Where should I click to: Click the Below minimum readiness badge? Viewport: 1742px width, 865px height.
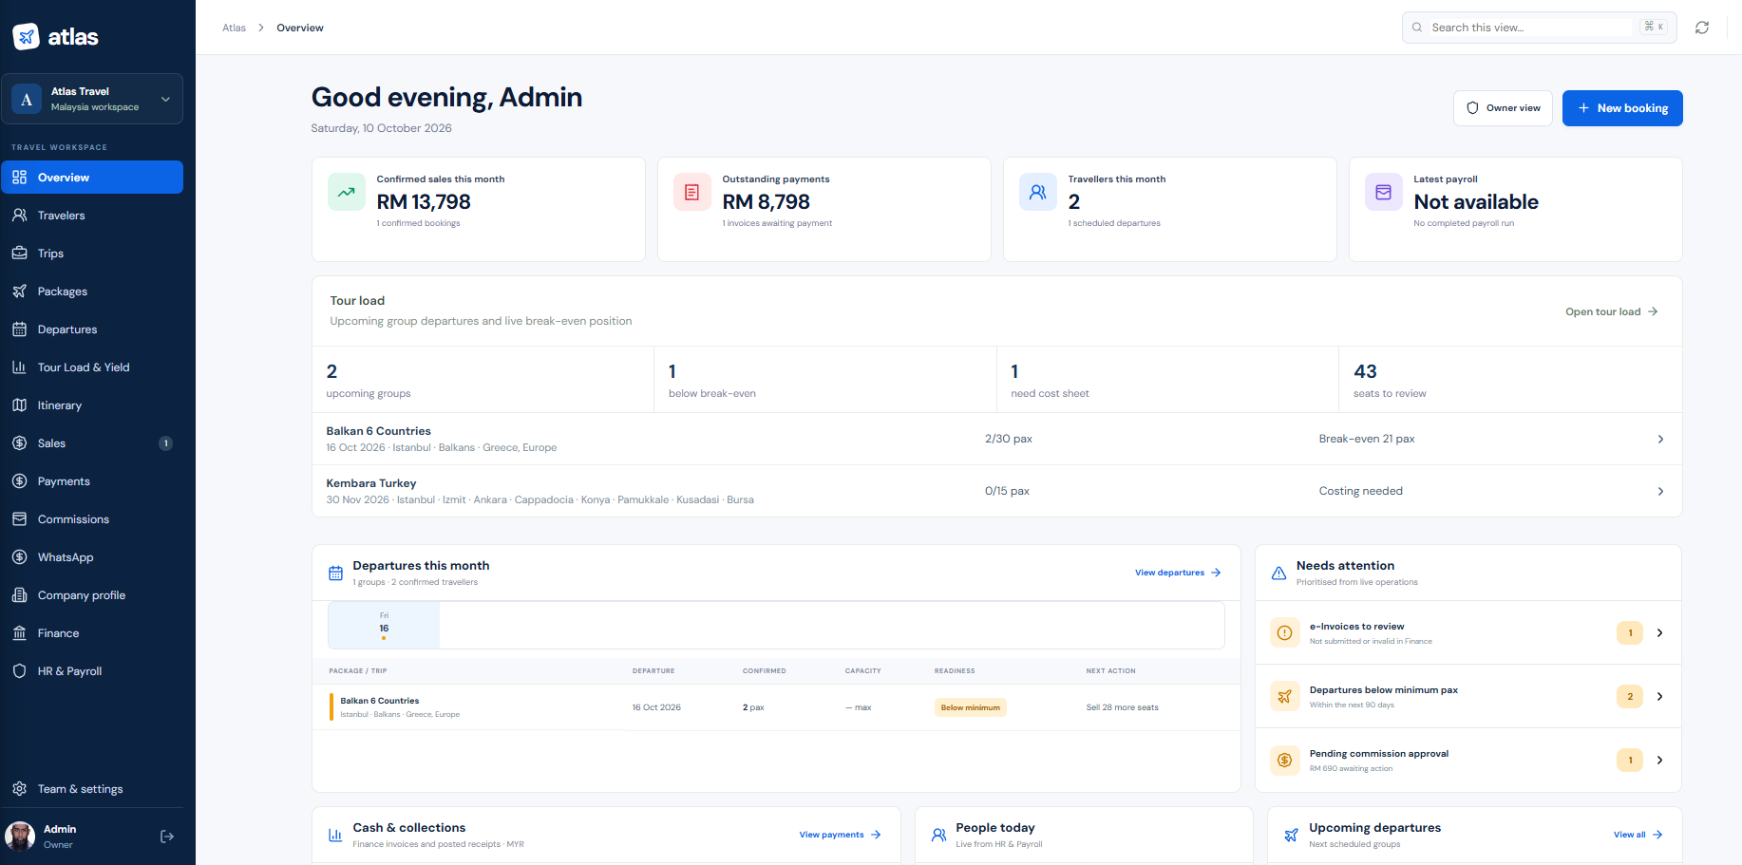tap(970, 707)
